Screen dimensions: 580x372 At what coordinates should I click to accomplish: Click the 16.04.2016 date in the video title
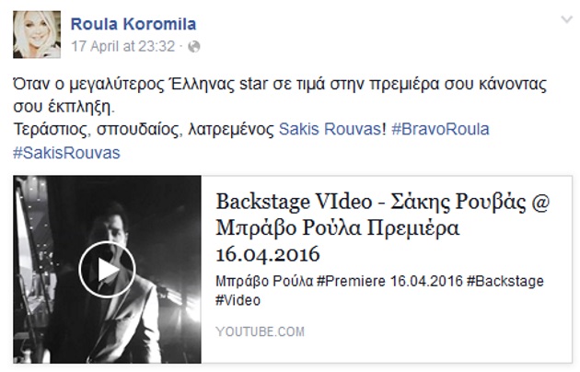point(268,254)
